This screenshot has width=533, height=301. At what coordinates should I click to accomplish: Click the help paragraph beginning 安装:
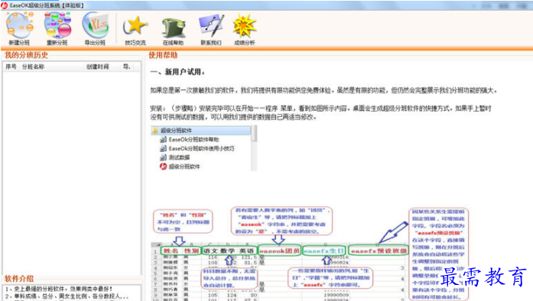click(320, 113)
